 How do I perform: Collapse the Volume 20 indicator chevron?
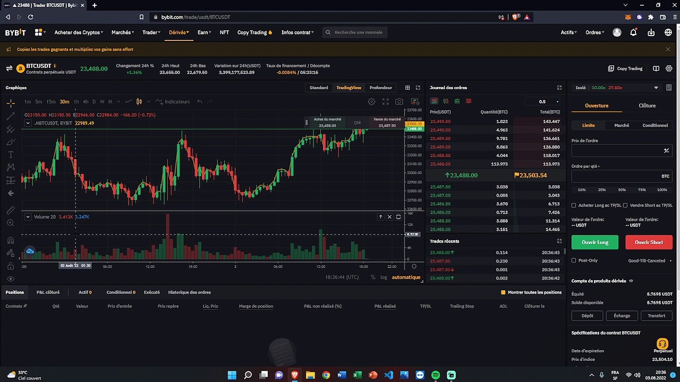pos(28,216)
